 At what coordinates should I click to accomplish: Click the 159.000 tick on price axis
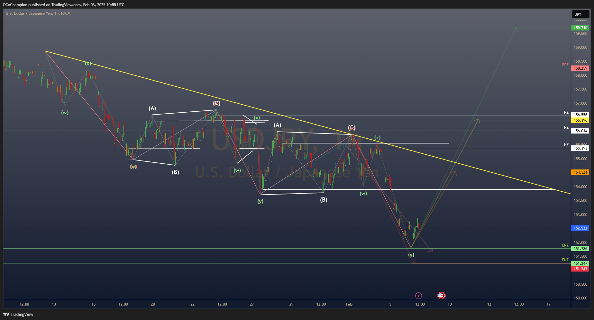[x=580, y=48]
